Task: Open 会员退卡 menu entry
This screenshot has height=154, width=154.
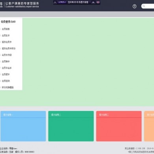Action: pos(6,74)
